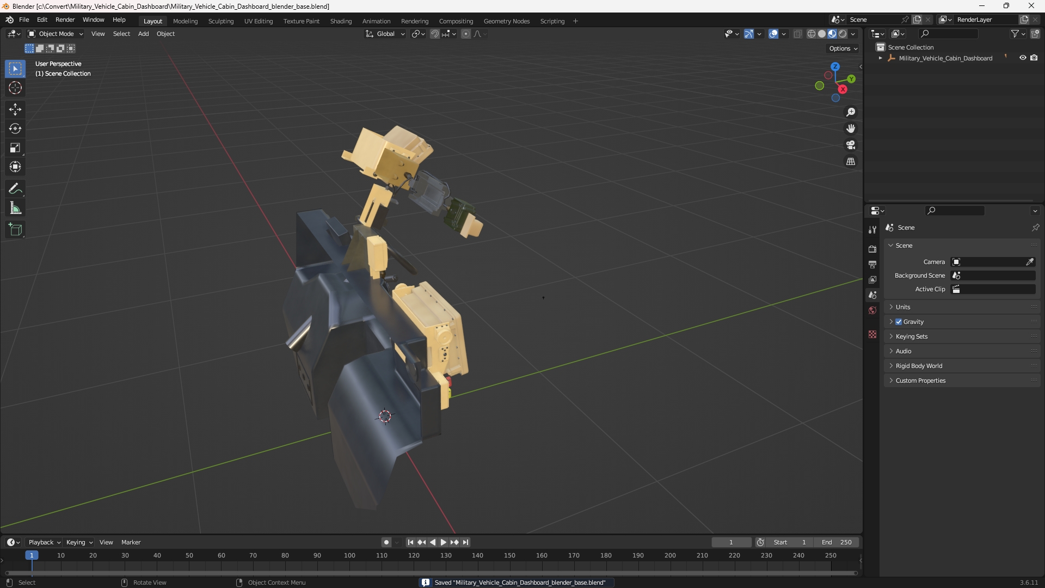Toggle proportional editing

pyautogui.click(x=466, y=34)
